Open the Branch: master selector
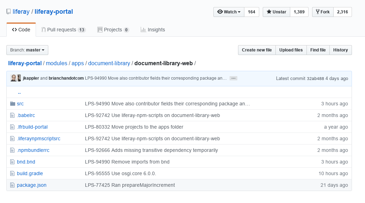This screenshot has width=365, height=203. coord(27,50)
